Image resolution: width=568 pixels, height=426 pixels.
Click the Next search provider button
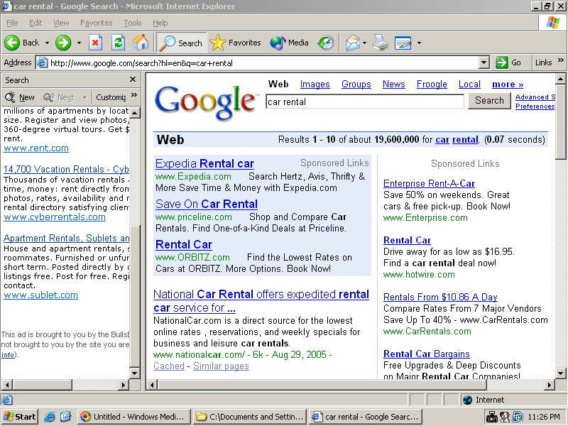(59, 97)
